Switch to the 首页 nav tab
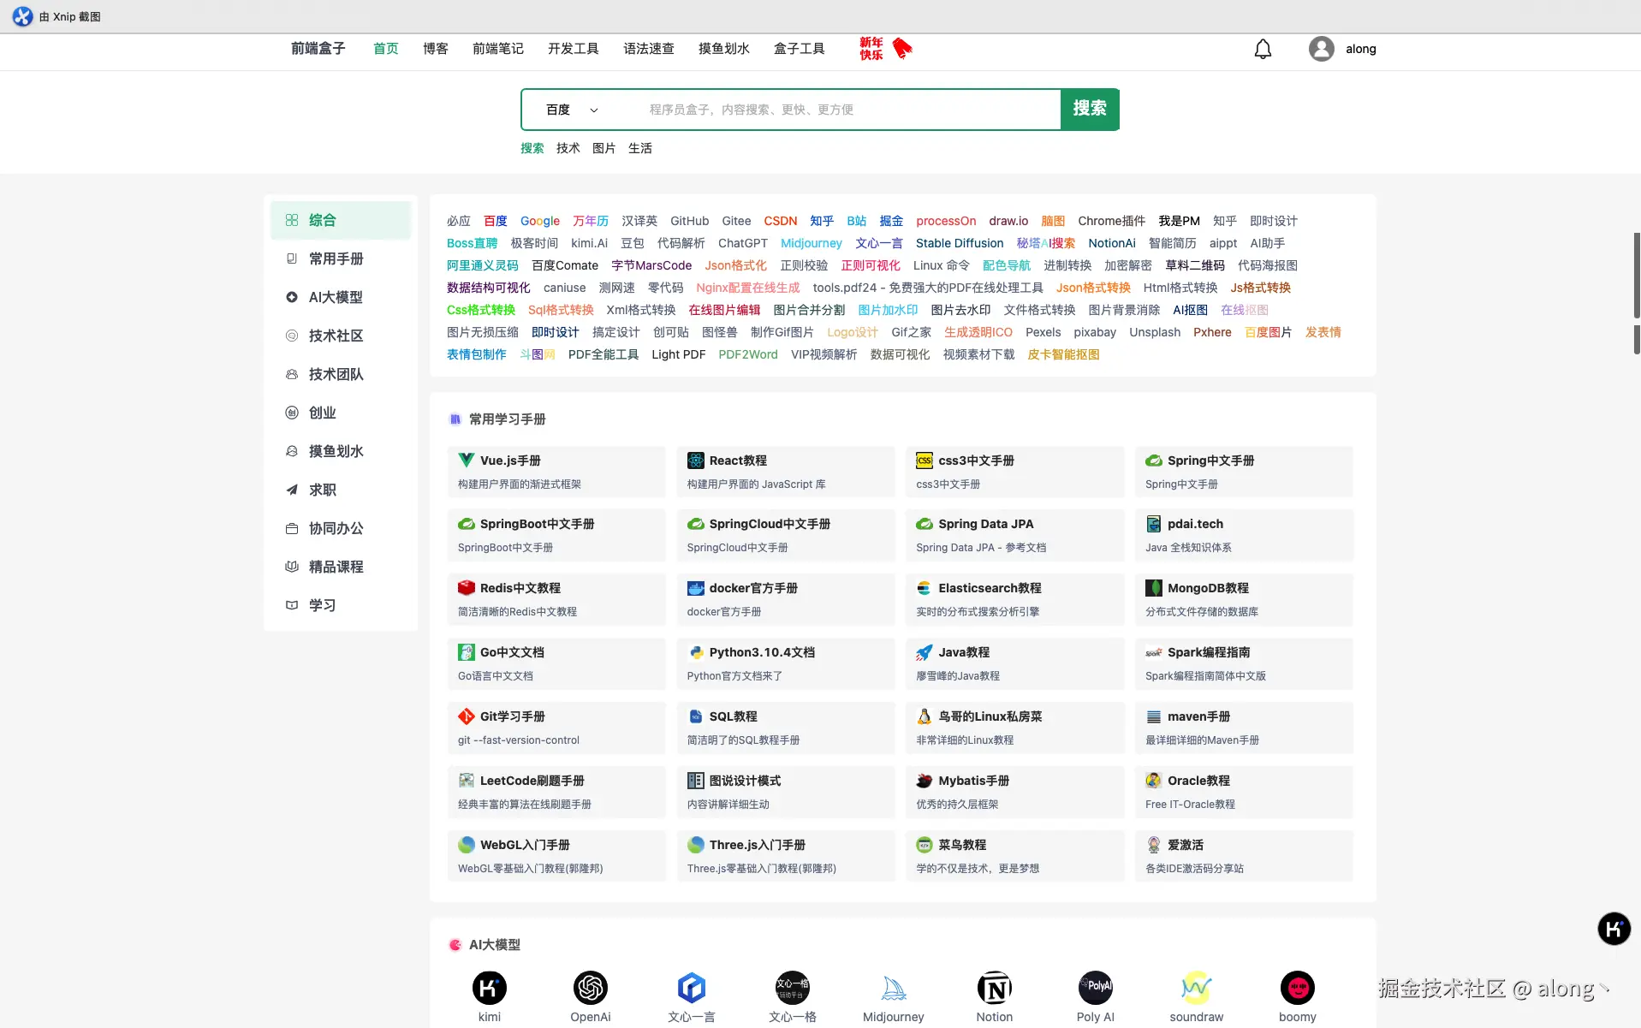1641x1028 pixels. 386,49
